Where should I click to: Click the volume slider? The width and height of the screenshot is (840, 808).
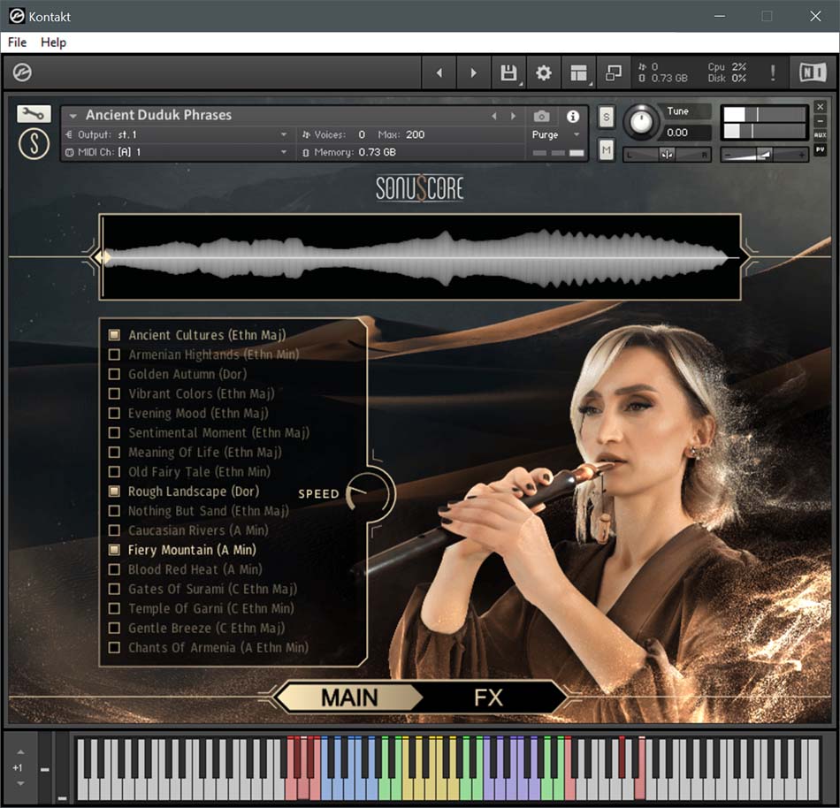click(764, 155)
